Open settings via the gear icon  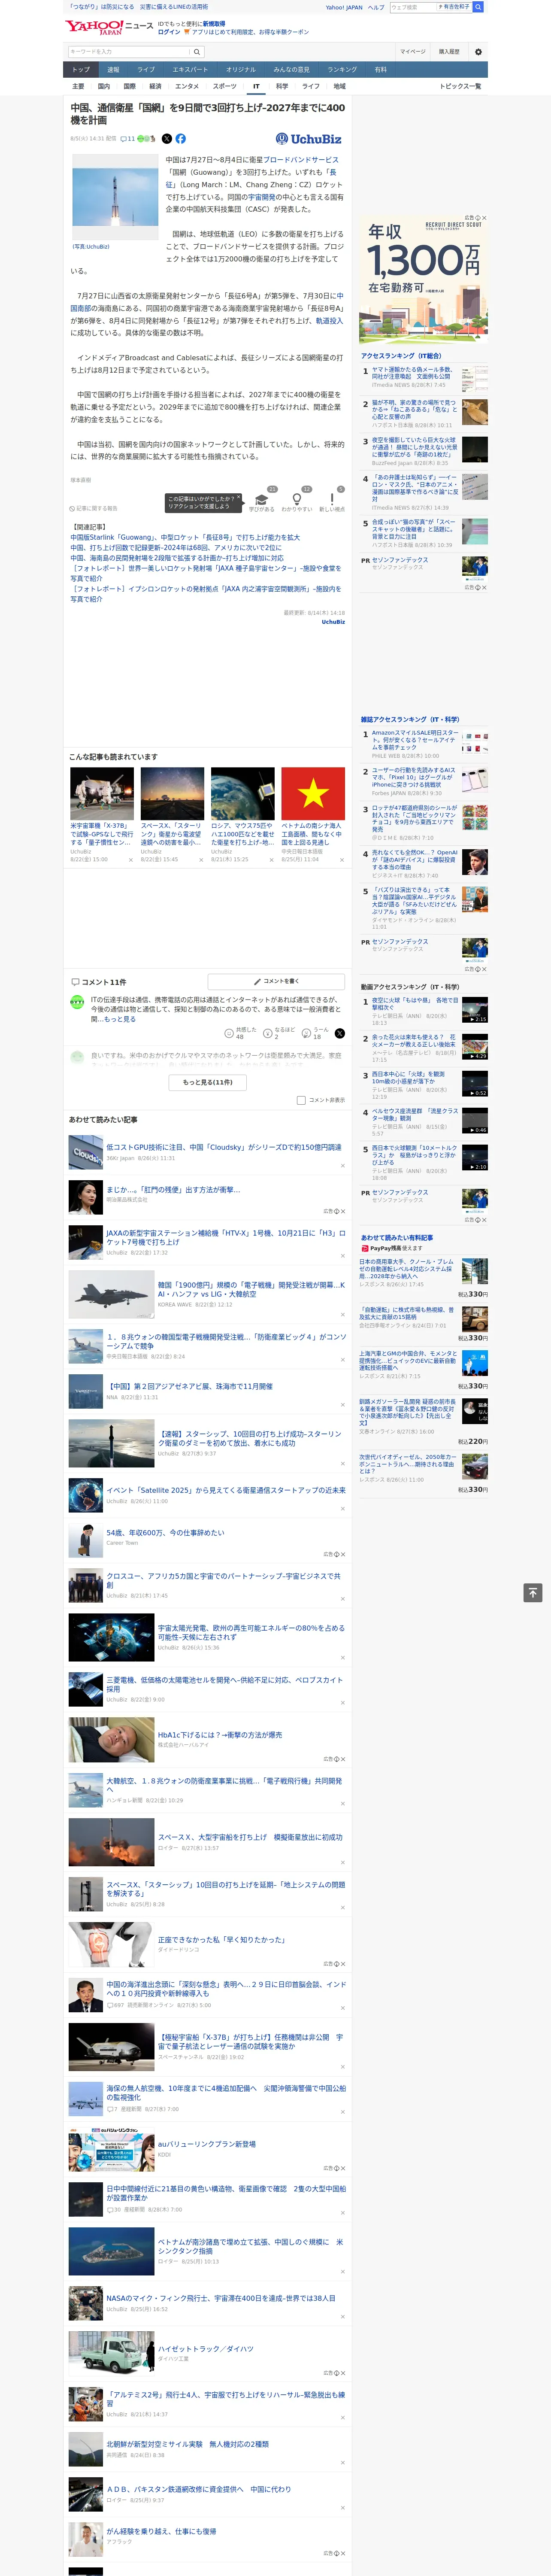point(478,52)
